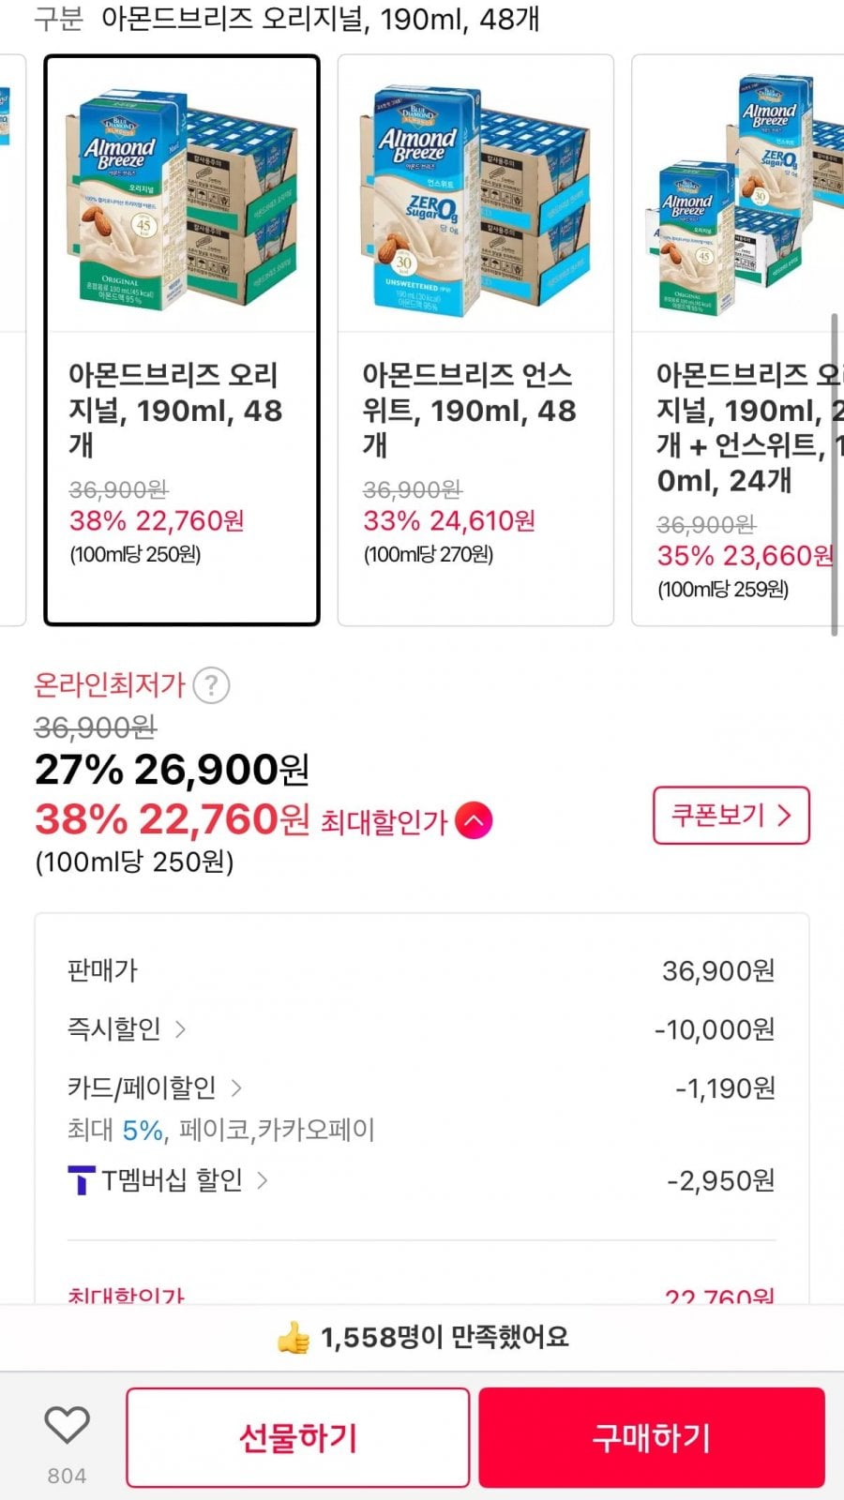
Task: Click the option list scrollbar handle
Action: [x=834, y=473]
